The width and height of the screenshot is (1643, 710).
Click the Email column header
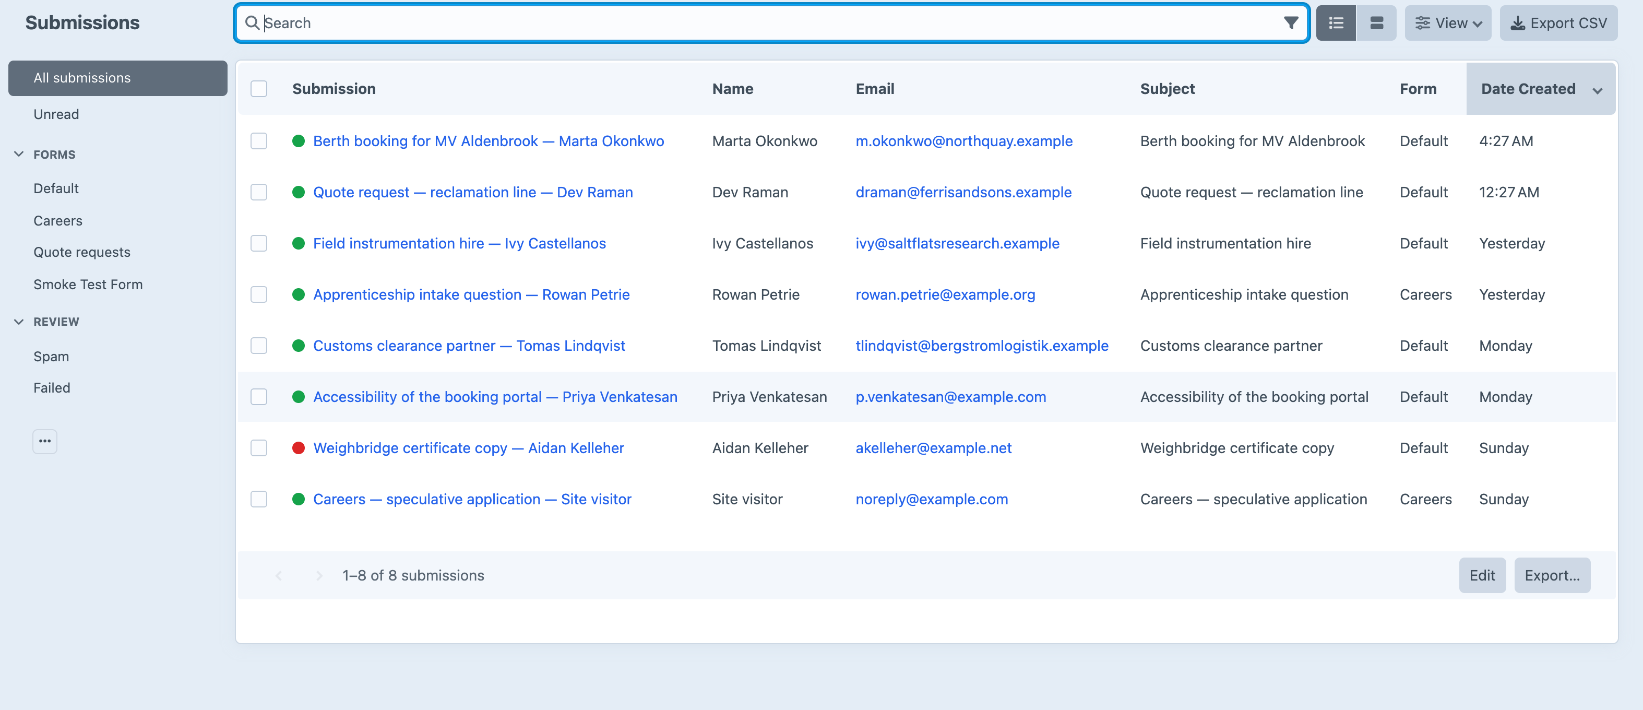[x=874, y=89]
